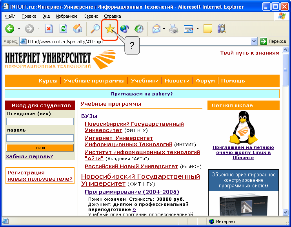
Task: Click the page icon in address bar
Action: 23,41
